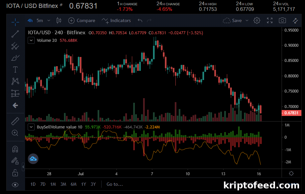This screenshot has height=194, width=305.
Task: Set range to 1M
Action: pyautogui.click(x=53, y=184)
